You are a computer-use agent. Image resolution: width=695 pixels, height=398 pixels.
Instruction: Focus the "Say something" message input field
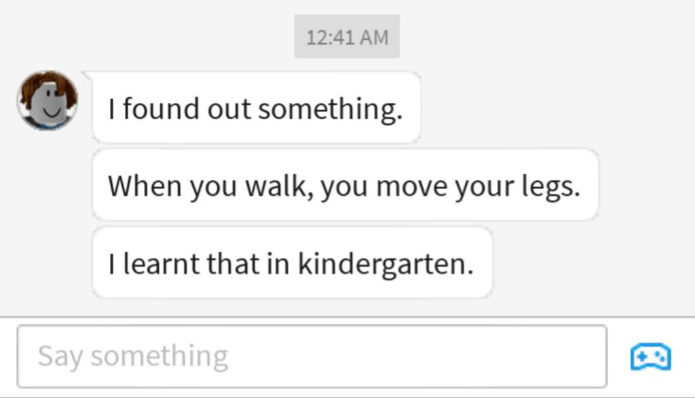312,357
